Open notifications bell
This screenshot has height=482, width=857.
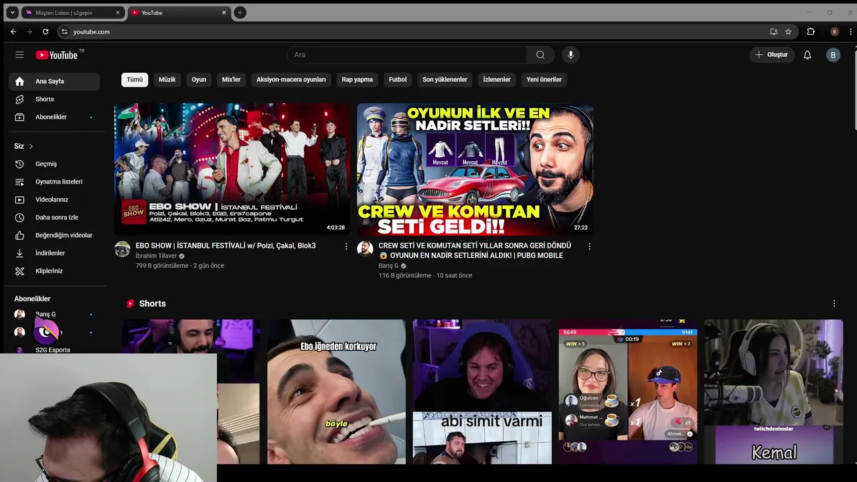[807, 55]
